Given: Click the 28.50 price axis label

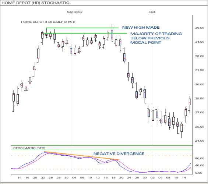Looking at the screenshot, I should click(200, 99).
